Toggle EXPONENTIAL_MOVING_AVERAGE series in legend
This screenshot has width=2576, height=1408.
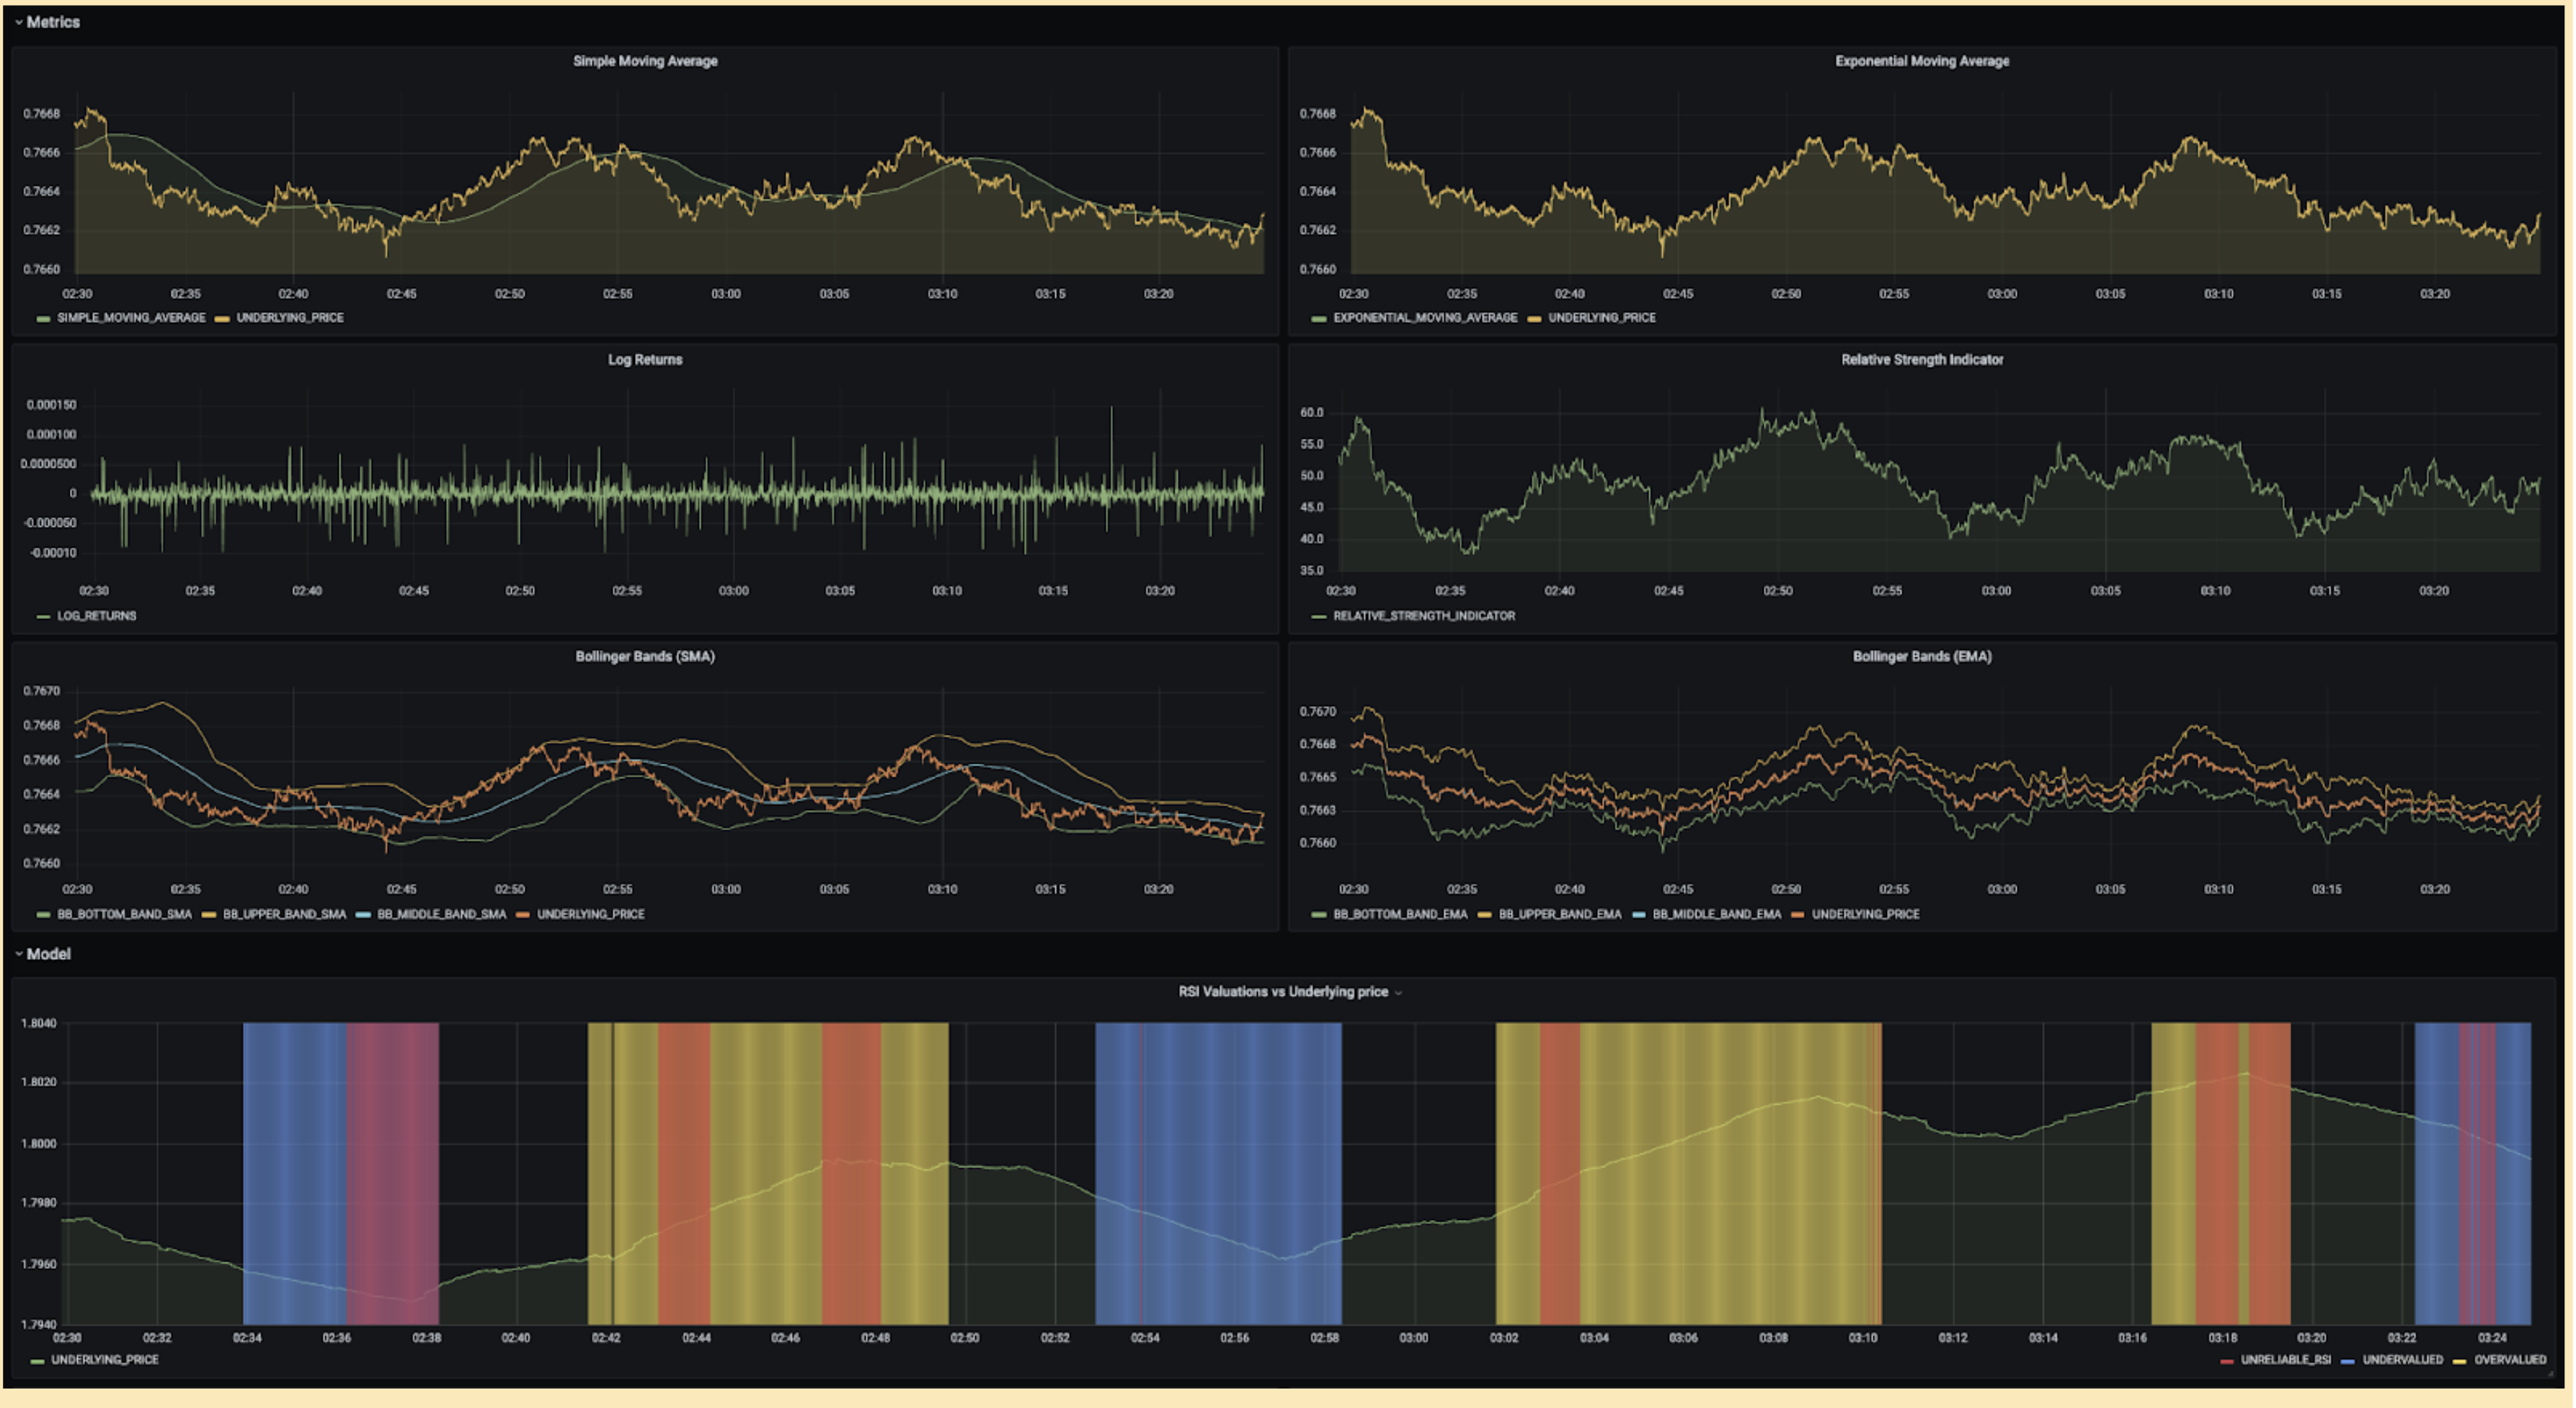click(1424, 318)
